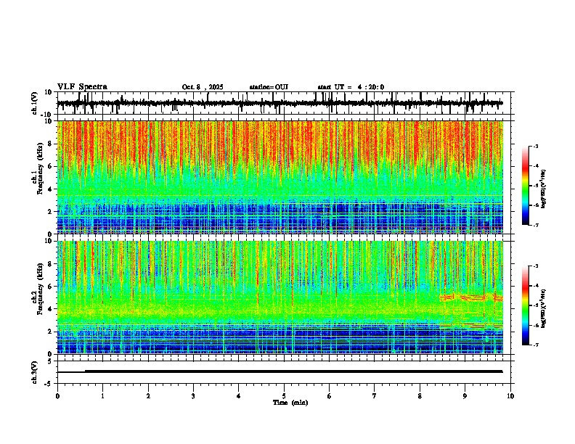Click the "2" kHz tick of ch.1 spectrogram
The height and width of the screenshot is (444, 575).
click(50, 212)
